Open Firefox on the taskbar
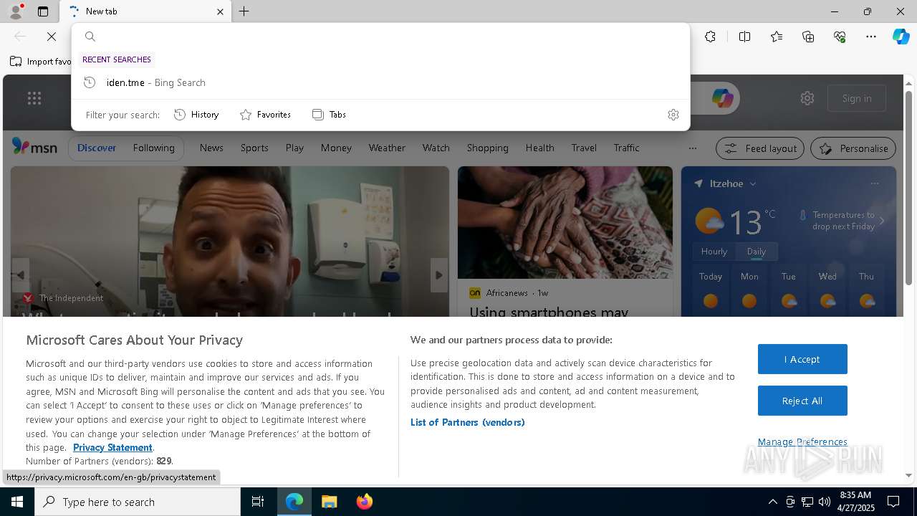Viewport: 917px width, 516px height. tap(364, 502)
